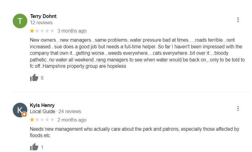Click the fifth empty star on Kyls's rating

(52, 119)
